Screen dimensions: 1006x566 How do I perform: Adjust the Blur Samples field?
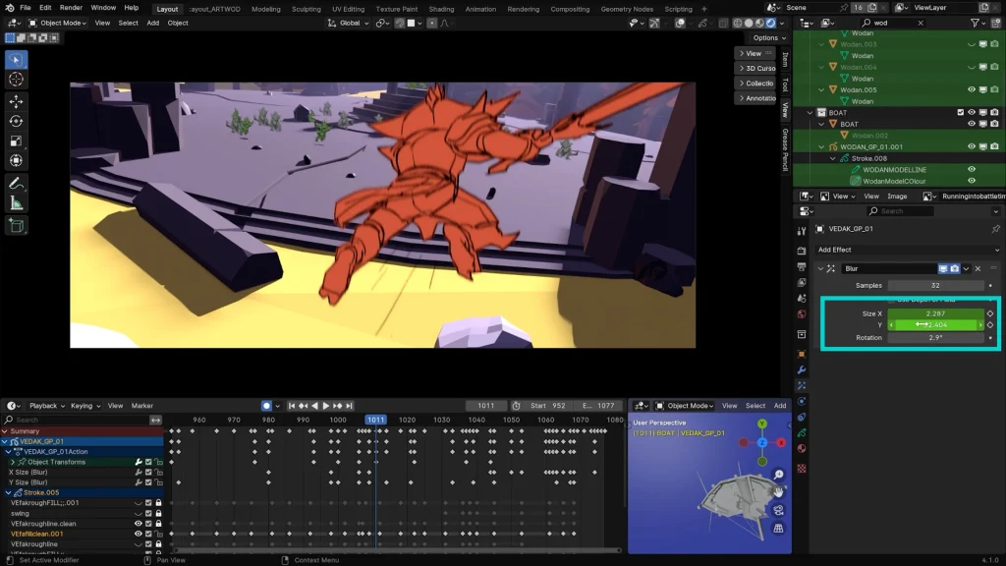(x=935, y=286)
